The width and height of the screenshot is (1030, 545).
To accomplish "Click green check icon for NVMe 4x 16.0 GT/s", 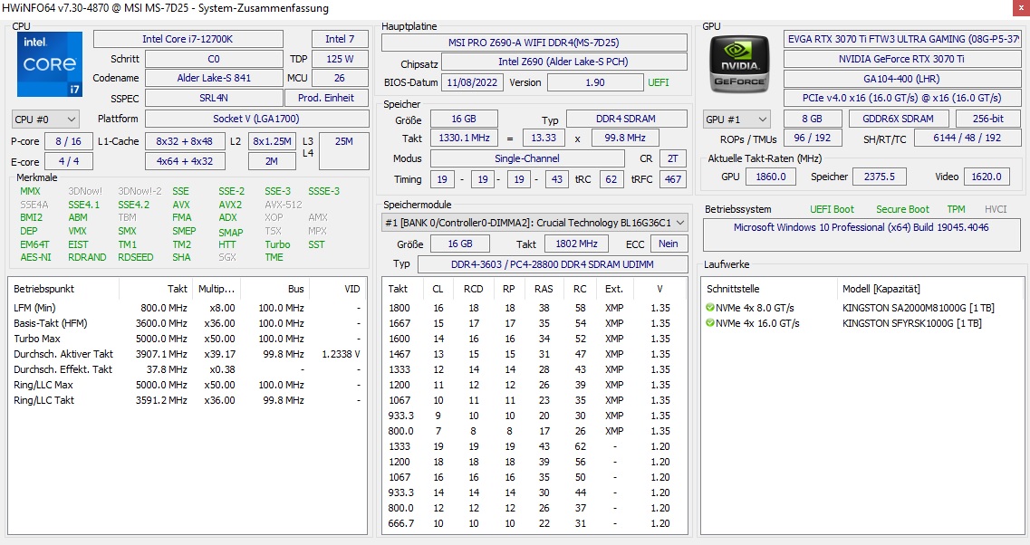I will (709, 323).
